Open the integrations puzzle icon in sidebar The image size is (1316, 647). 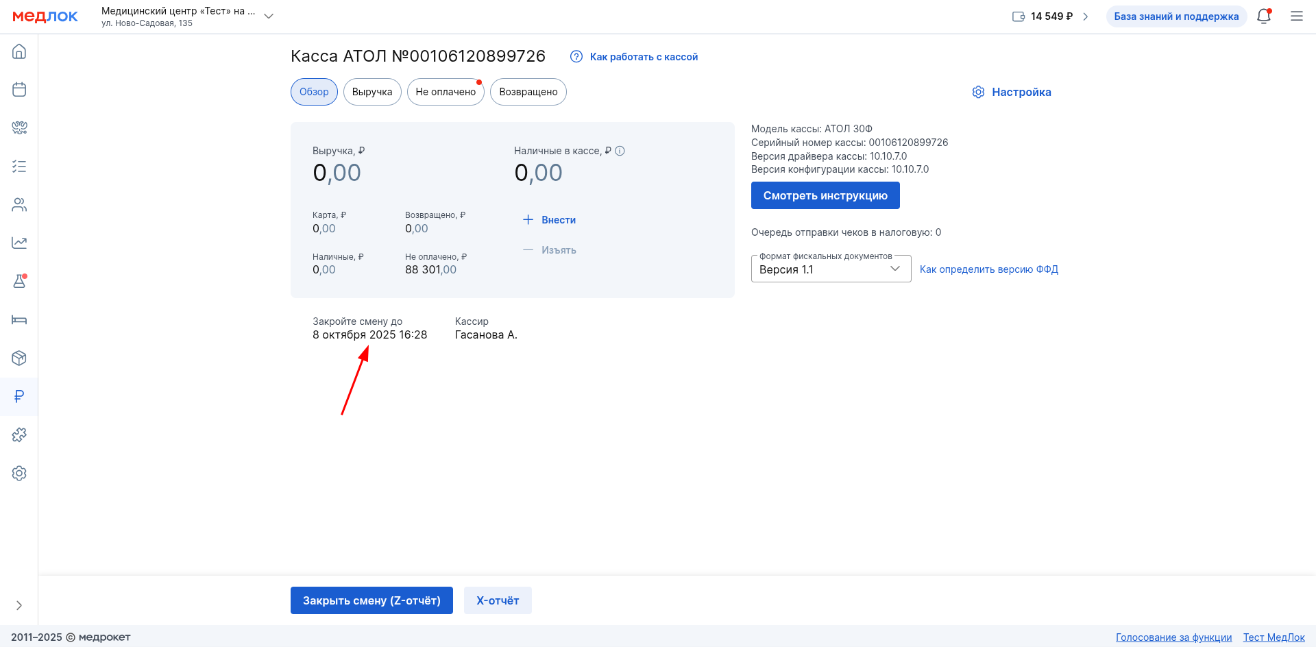pos(19,435)
